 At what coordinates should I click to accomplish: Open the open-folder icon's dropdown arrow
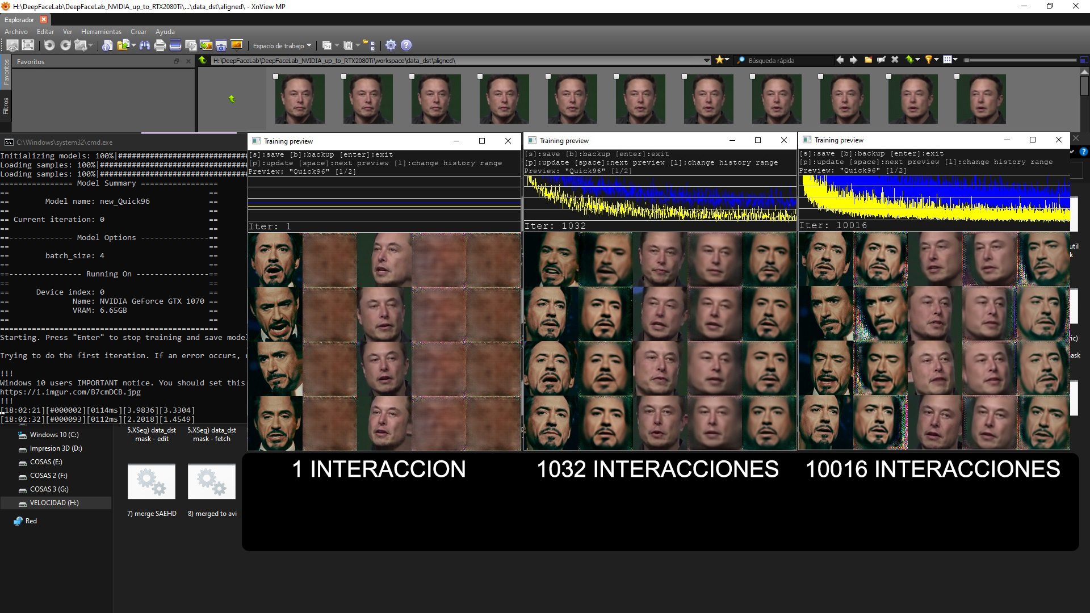134,45
